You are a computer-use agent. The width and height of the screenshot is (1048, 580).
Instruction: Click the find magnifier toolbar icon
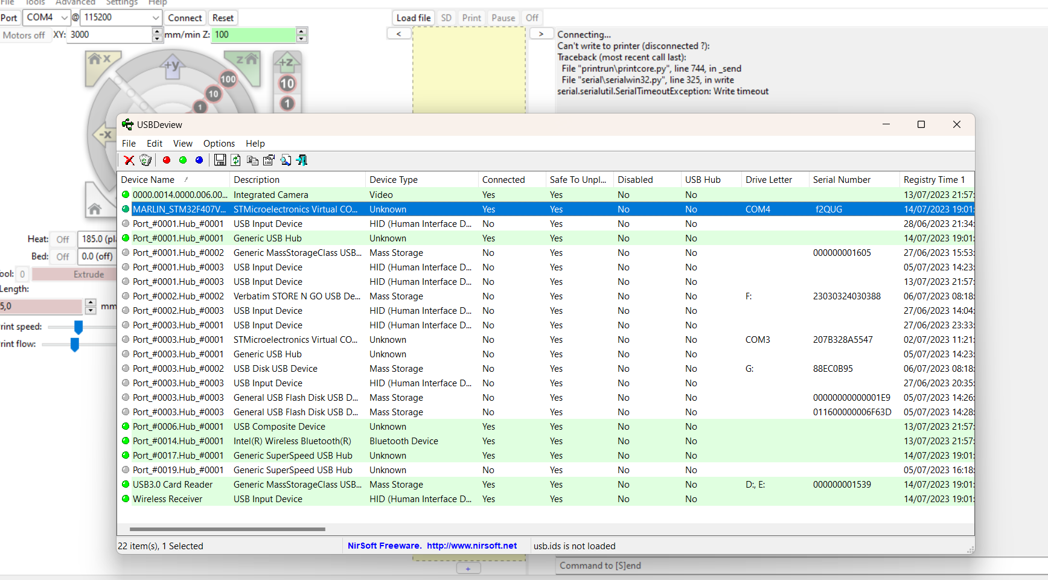tap(286, 160)
